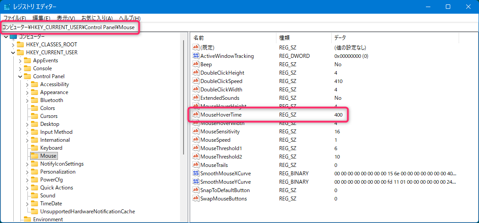Open the ファイル(F) menu
The image size is (479, 223).
coord(15,18)
